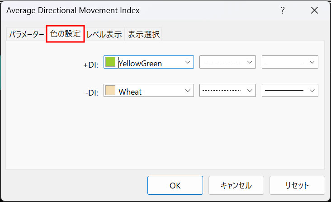The image size is (331, 202).
Task: Click the リセット button
Action: 297,185
